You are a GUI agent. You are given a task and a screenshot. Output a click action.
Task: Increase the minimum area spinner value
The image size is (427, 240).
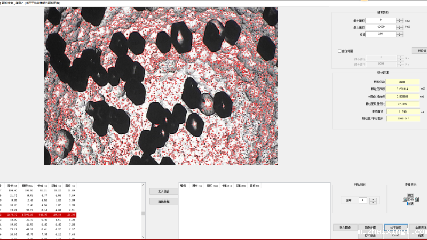[399, 19]
